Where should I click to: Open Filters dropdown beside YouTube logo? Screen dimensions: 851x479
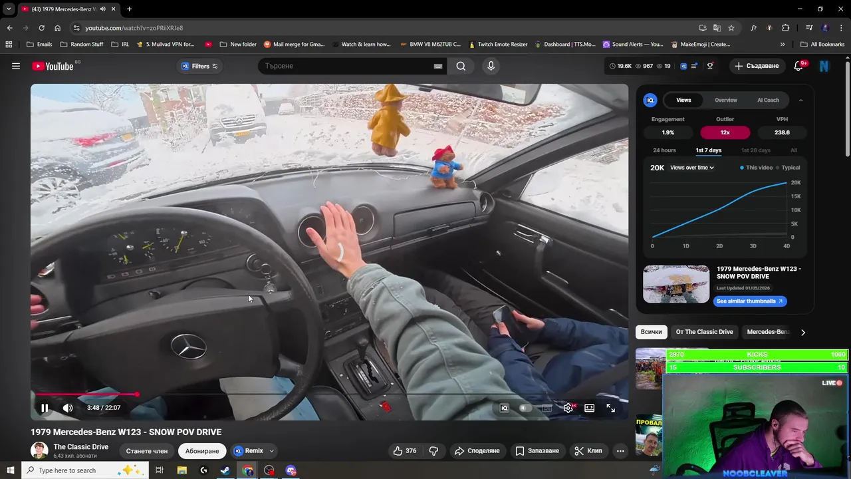(x=199, y=66)
